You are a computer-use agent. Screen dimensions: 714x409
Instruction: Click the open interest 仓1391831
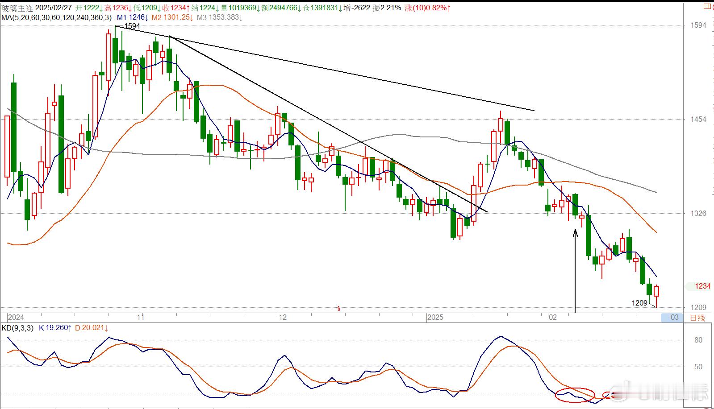[x=321, y=8]
